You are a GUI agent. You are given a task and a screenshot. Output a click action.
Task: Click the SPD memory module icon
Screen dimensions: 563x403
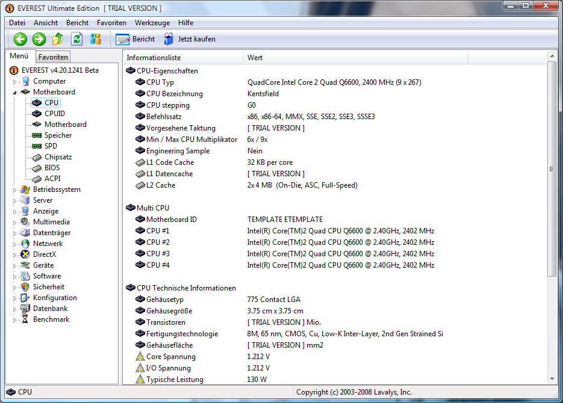37,146
